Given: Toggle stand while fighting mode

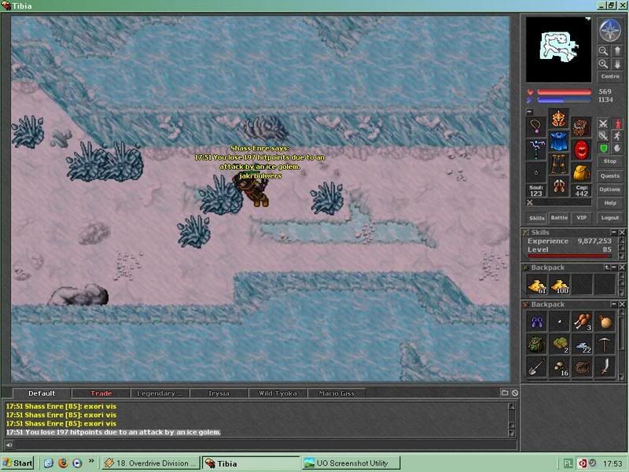Looking at the screenshot, I should click(617, 124).
